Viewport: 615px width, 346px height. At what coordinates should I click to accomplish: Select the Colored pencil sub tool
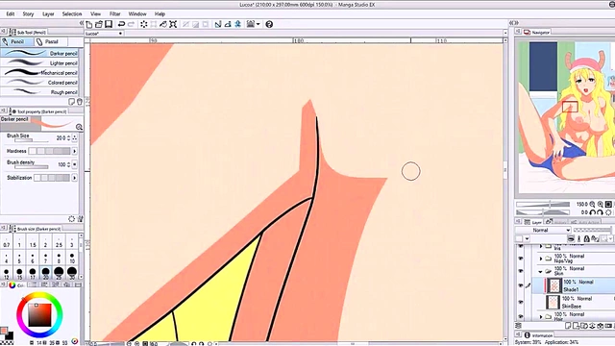[x=39, y=83]
